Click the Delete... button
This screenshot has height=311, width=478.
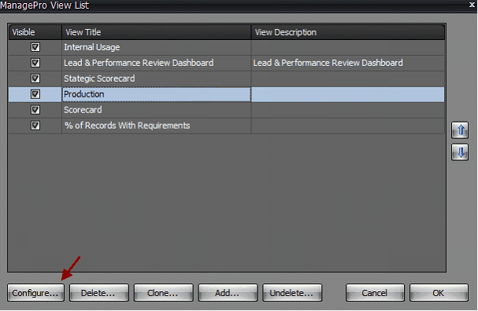[99, 293]
